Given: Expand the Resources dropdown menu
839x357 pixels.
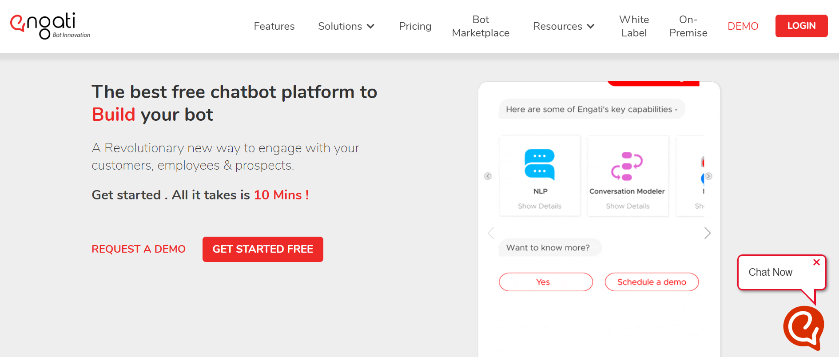Looking at the screenshot, I should pyautogui.click(x=564, y=26).
